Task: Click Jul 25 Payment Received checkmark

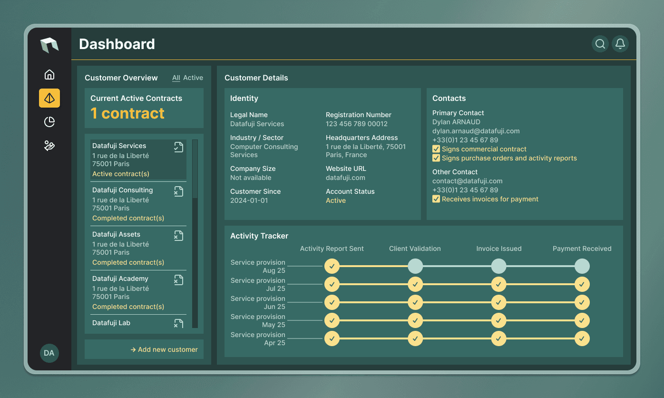Action: (x=582, y=284)
